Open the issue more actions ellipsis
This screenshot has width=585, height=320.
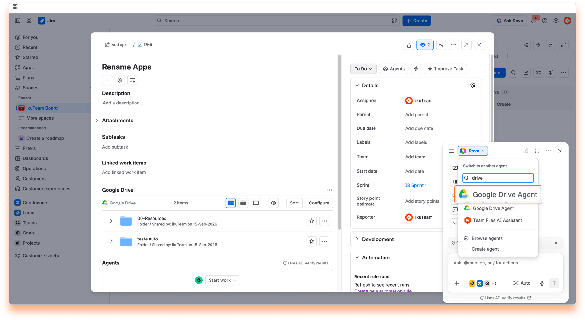click(x=454, y=45)
